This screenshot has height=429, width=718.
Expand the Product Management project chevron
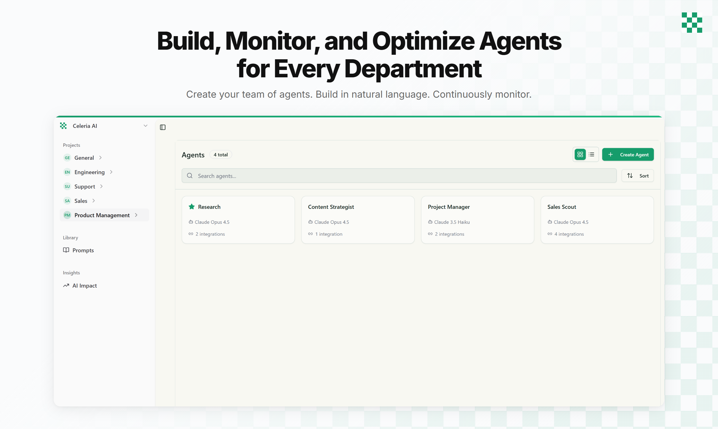pyautogui.click(x=136, y=215)
